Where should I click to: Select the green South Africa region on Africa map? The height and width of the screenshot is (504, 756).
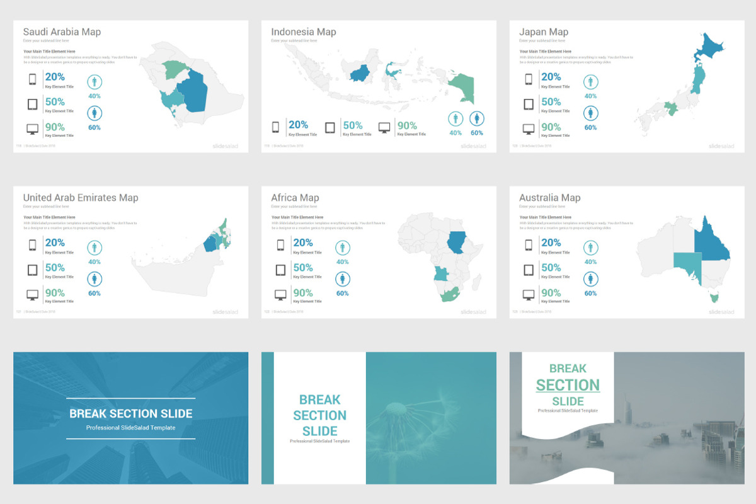[x=450, y=295]
